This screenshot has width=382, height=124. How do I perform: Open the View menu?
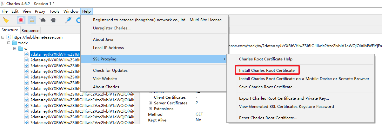click(27, 11)
